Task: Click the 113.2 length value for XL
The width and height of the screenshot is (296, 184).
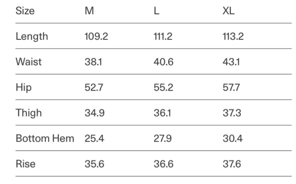Action: pyautogui.click(x=233, y=36)
